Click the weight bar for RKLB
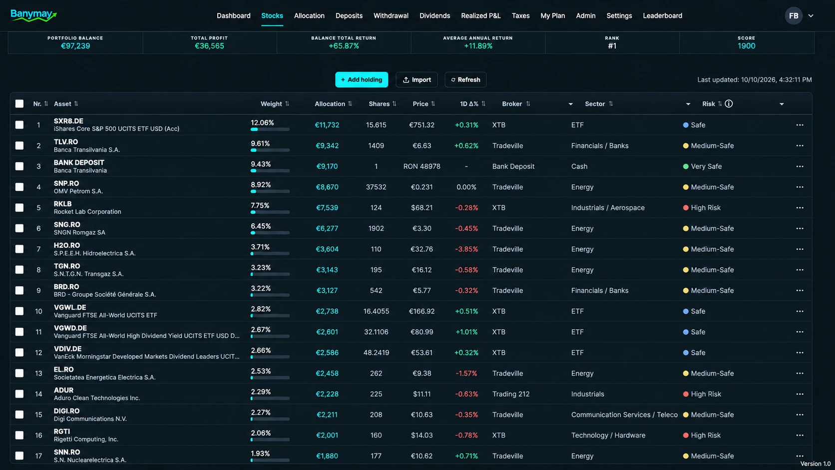Viewport: 835px width, 470px height. tap(270, 212)
